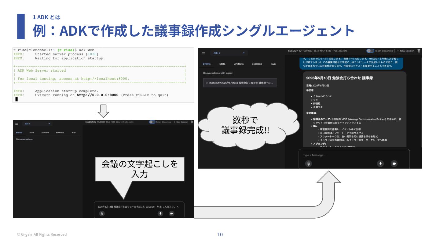Select Eval tab in left ADK window
Screen dimensions: 440x247
coord(74,133)
